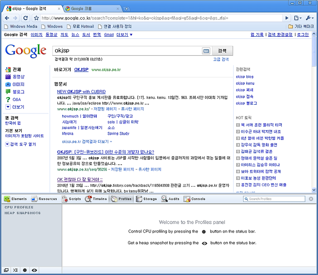Open the 웹 기록 link
318x275 pixels.
[257, 34]
